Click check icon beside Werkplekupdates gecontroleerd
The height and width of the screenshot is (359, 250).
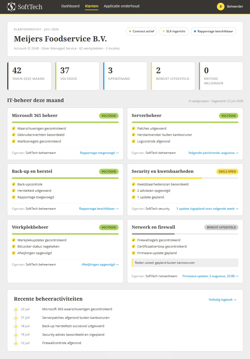point(14,240)
